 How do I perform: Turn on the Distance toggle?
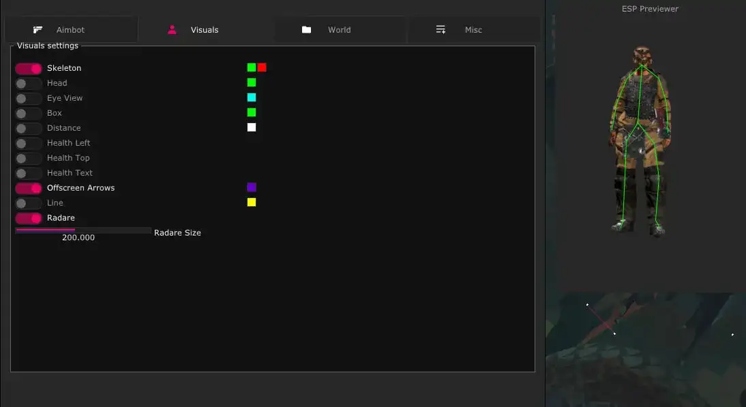[x=28, y=128]
